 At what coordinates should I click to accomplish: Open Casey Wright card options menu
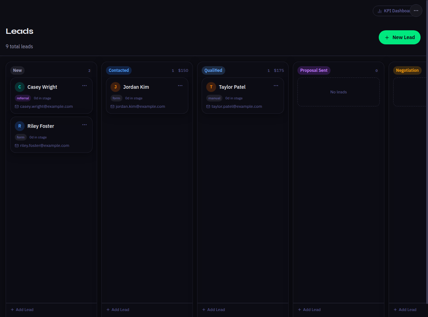click(84, 86)
